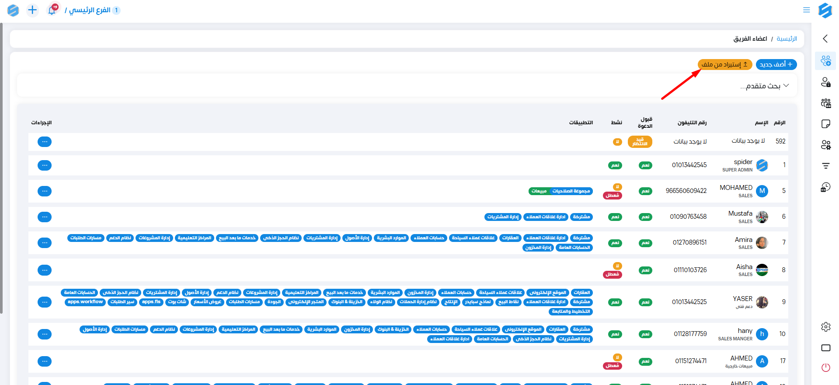Click the add-team-member icon in sidebar
The image size is (839, 385).
[825, 61]
